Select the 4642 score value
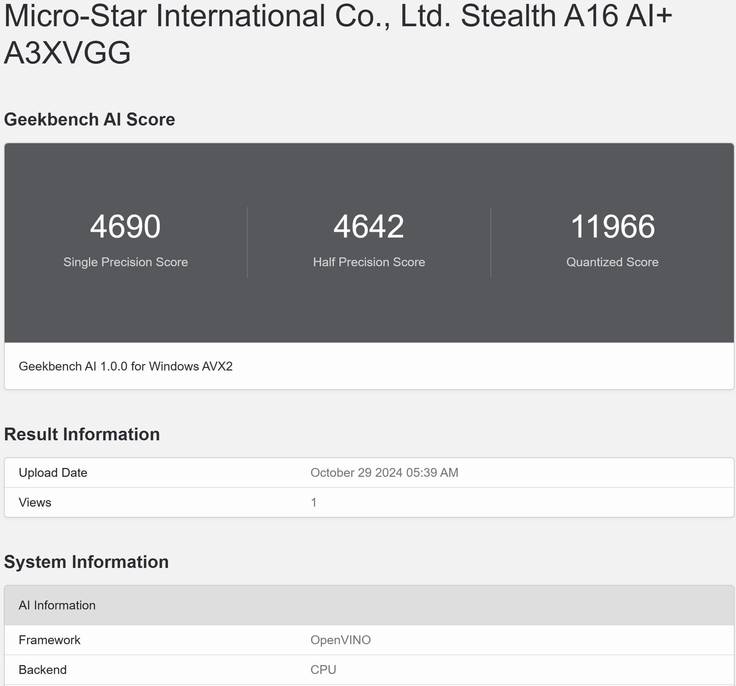The height and width of the screenshot is (686, 736). 369,226
